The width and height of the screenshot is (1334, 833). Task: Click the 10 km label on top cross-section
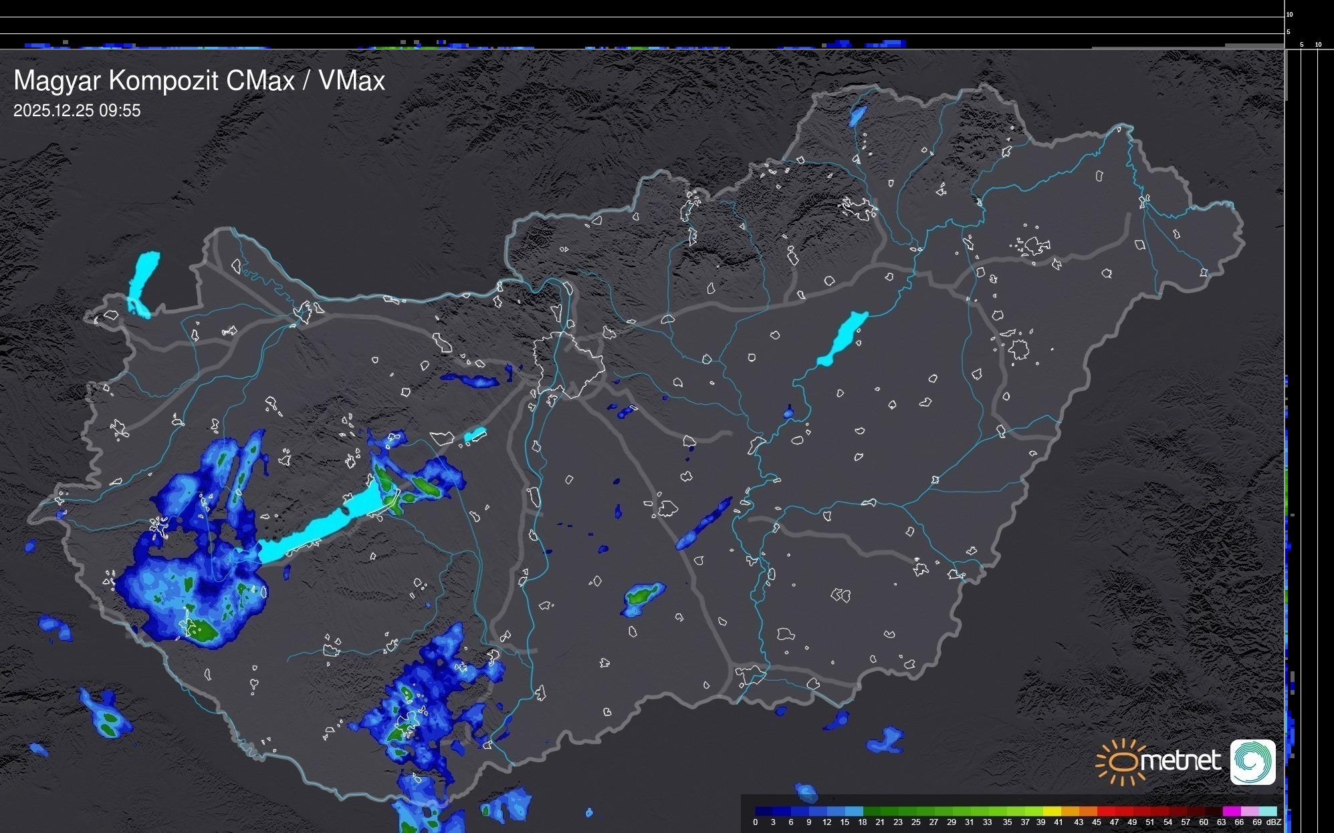pos(1290,14)
